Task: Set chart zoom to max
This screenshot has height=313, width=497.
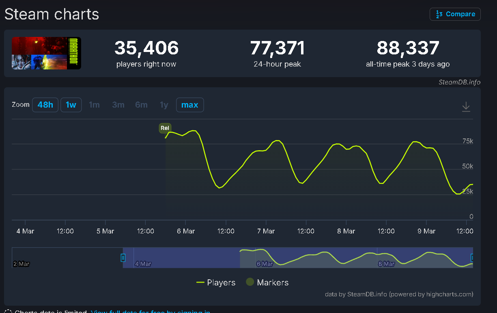Action: (x=190, y=105)
